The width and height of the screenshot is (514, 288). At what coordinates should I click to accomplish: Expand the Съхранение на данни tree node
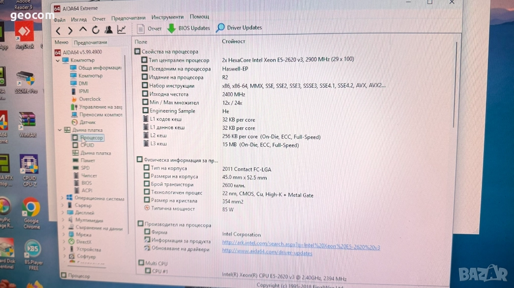(x=64, y=227)
